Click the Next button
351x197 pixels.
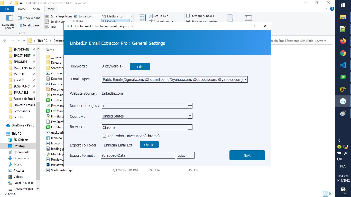pyautogui.click(x=247, y=155)
